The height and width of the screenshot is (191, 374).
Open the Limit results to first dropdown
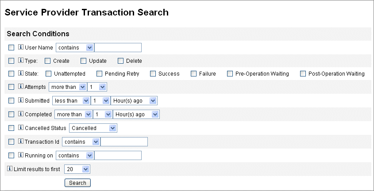click(x=77, y=169)
